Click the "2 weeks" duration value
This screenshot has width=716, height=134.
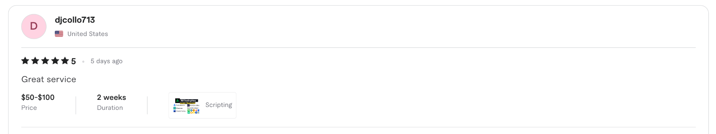112,97
